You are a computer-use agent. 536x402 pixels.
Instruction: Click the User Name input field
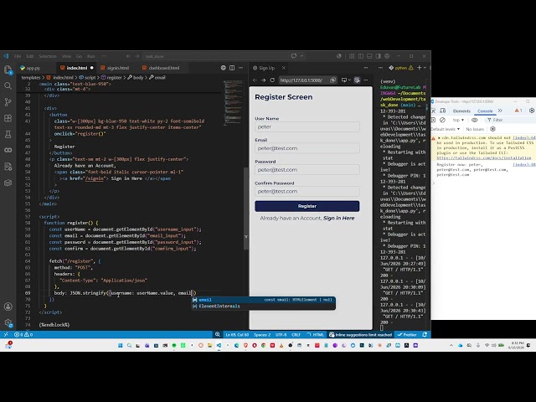pyautogui.click(x=307, y=126)
